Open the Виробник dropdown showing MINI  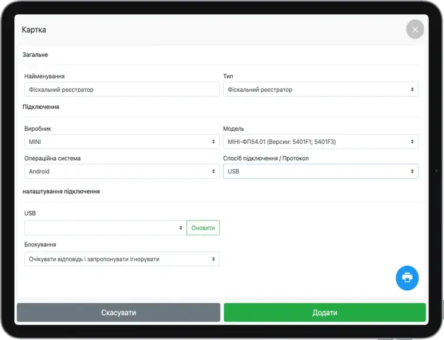[x=122, y=142]
